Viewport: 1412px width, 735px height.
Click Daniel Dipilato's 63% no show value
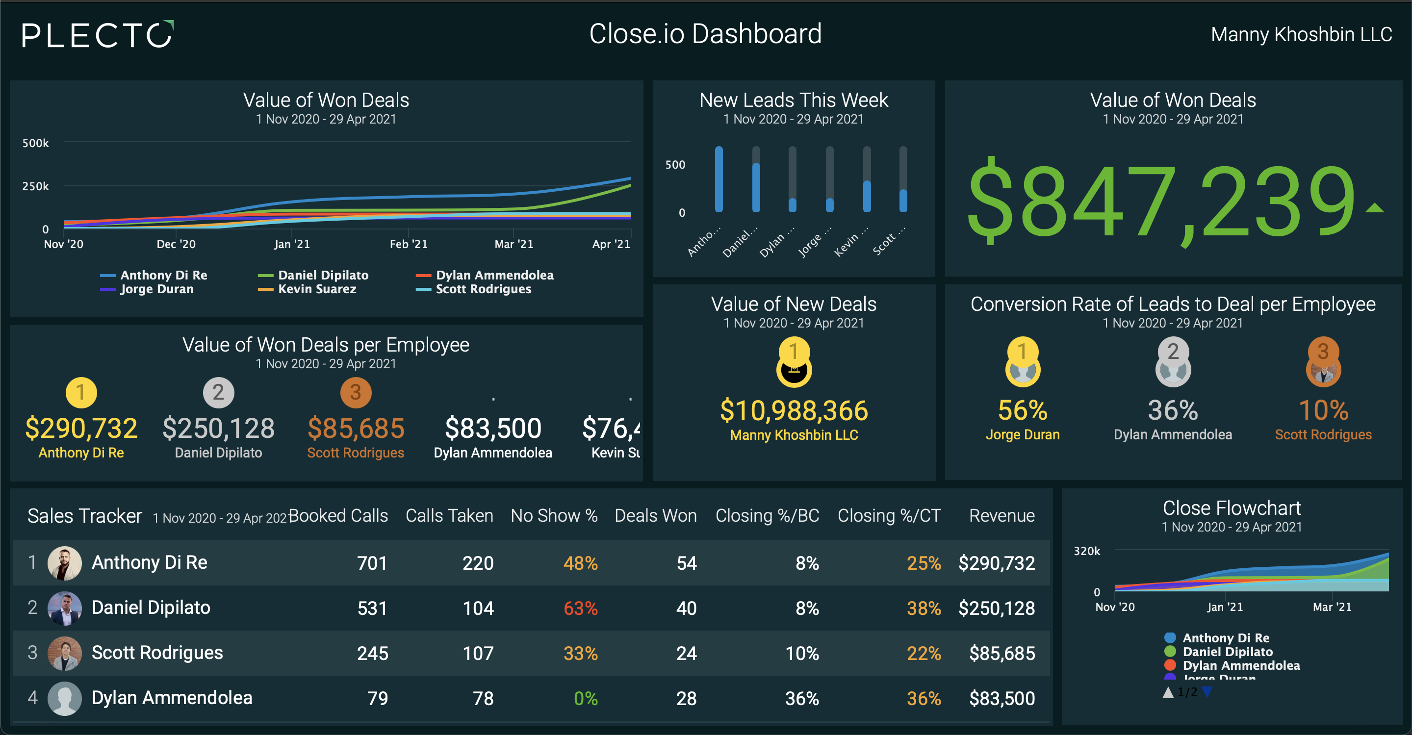click(581, 608)
